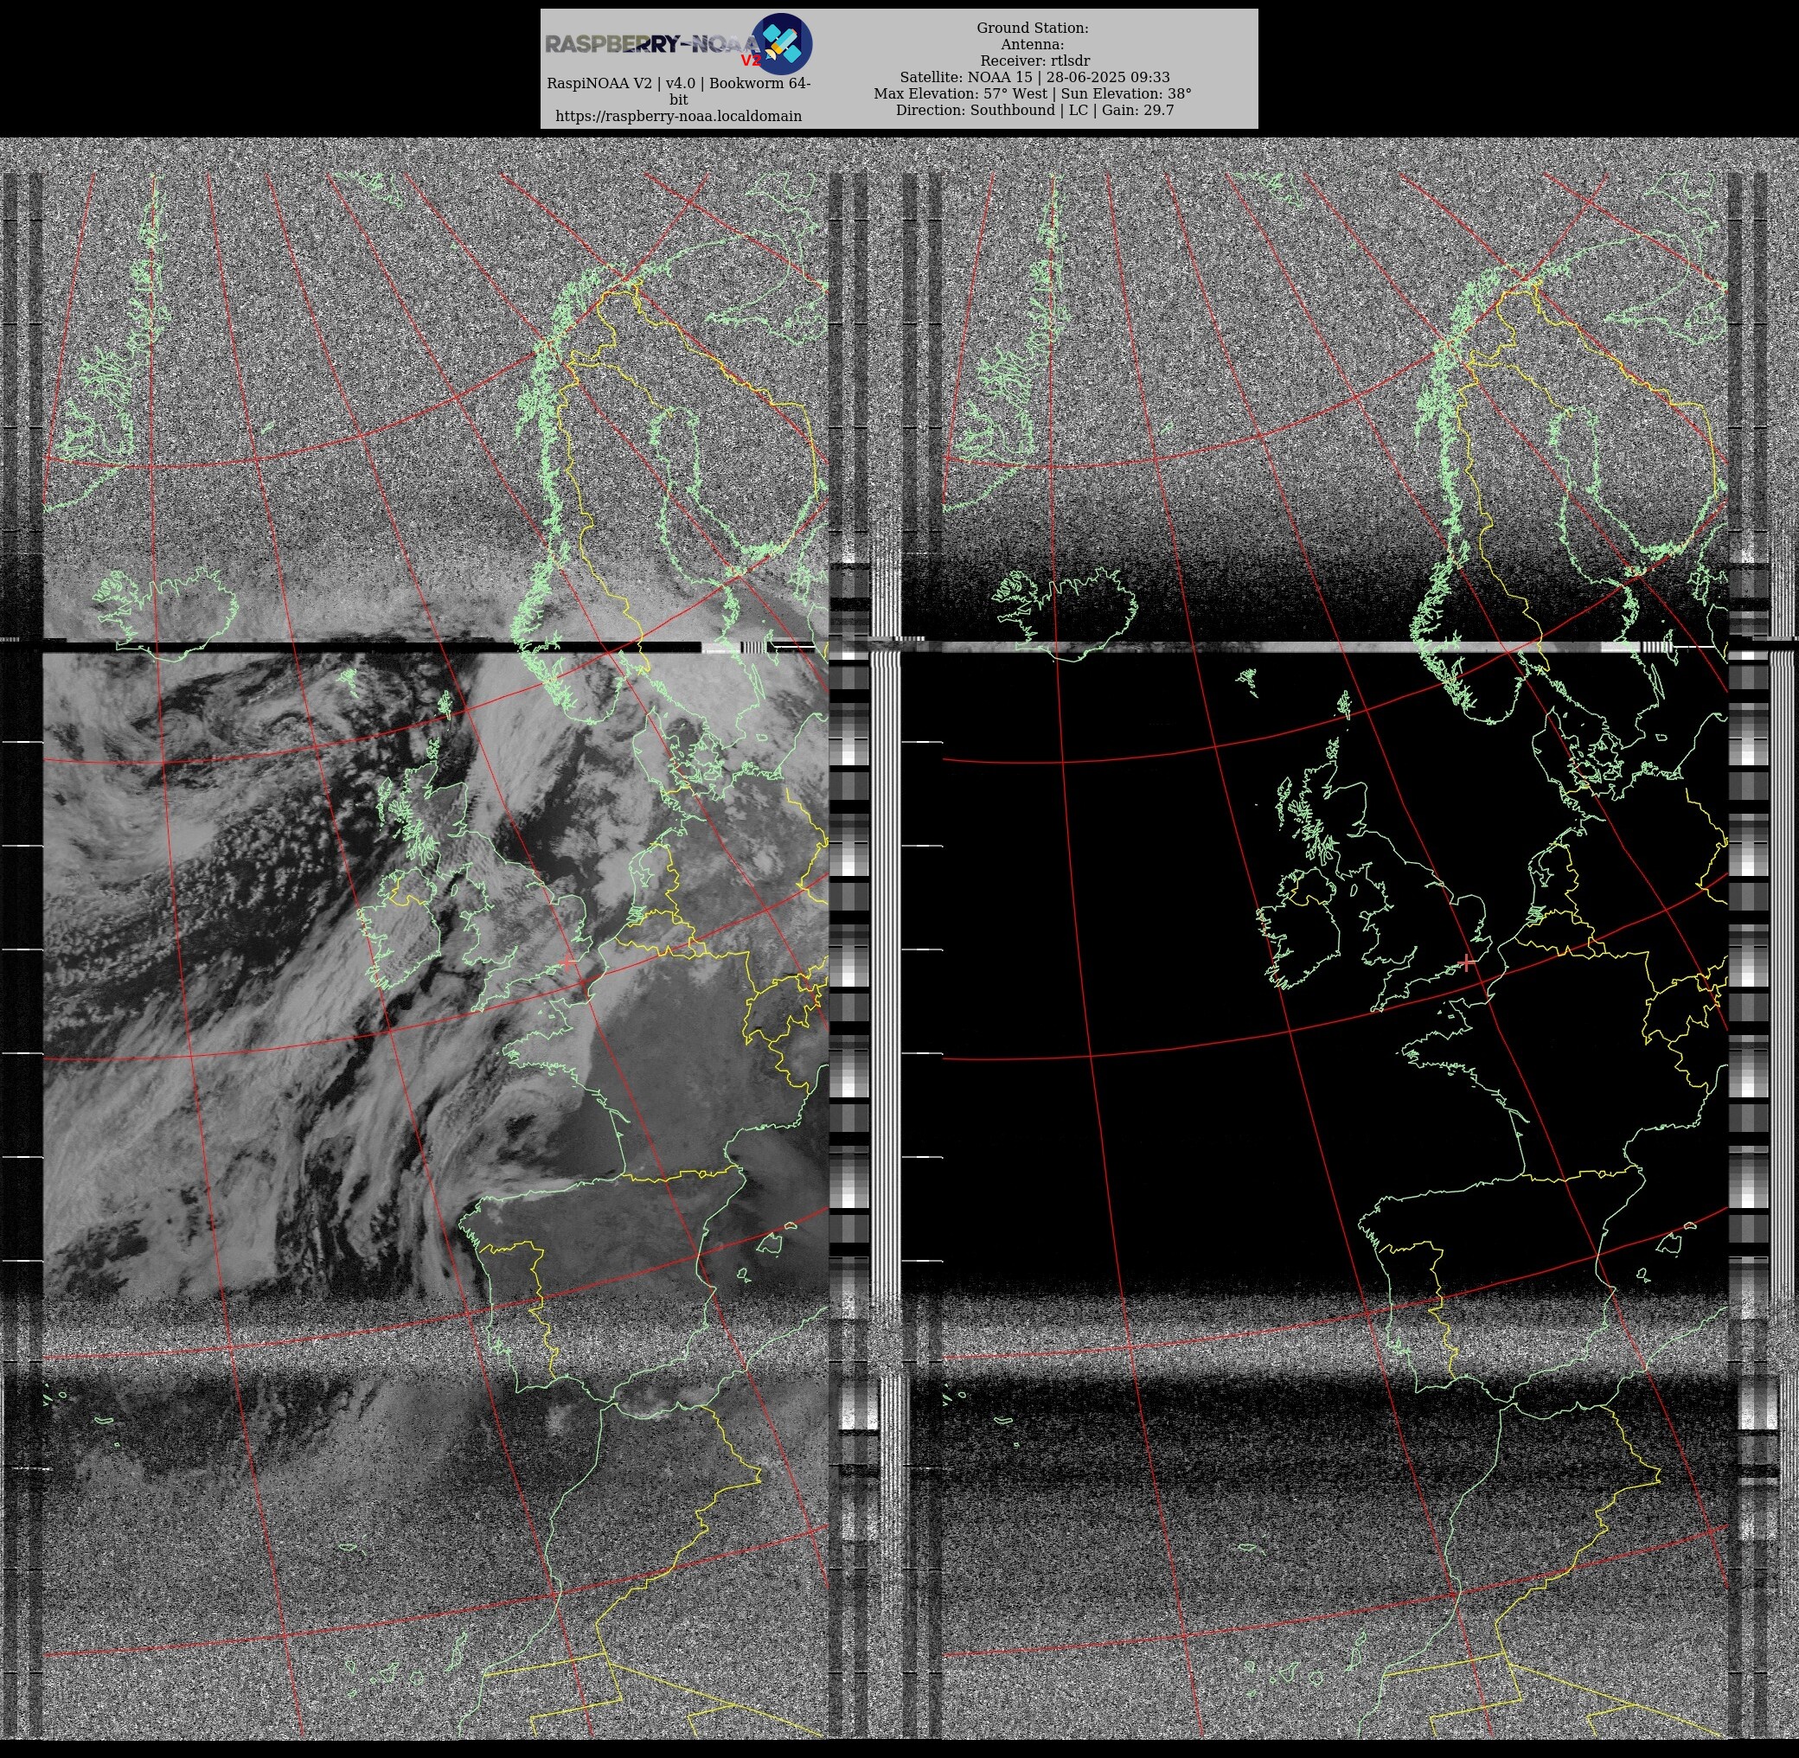Click 'Direction: Southbound | LC | Gain: 29.7' line
The image size is (1799, 1758).
coord(1034,110)
